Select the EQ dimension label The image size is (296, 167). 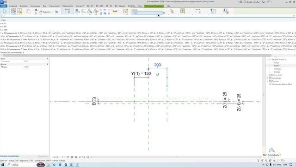[94, 101]
